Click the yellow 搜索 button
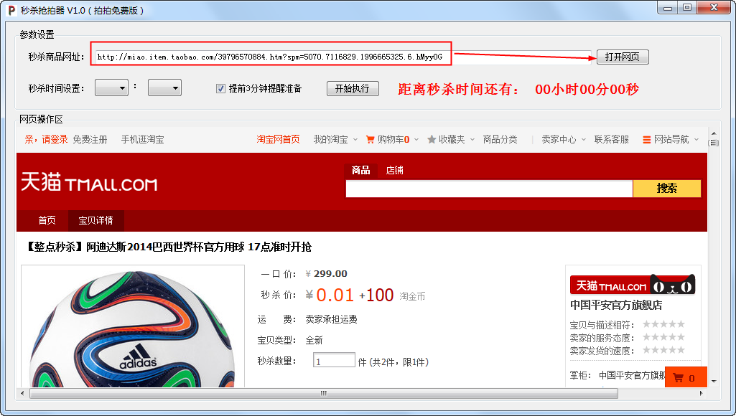This screenshot has height=416, width=736. click(666, 189)
